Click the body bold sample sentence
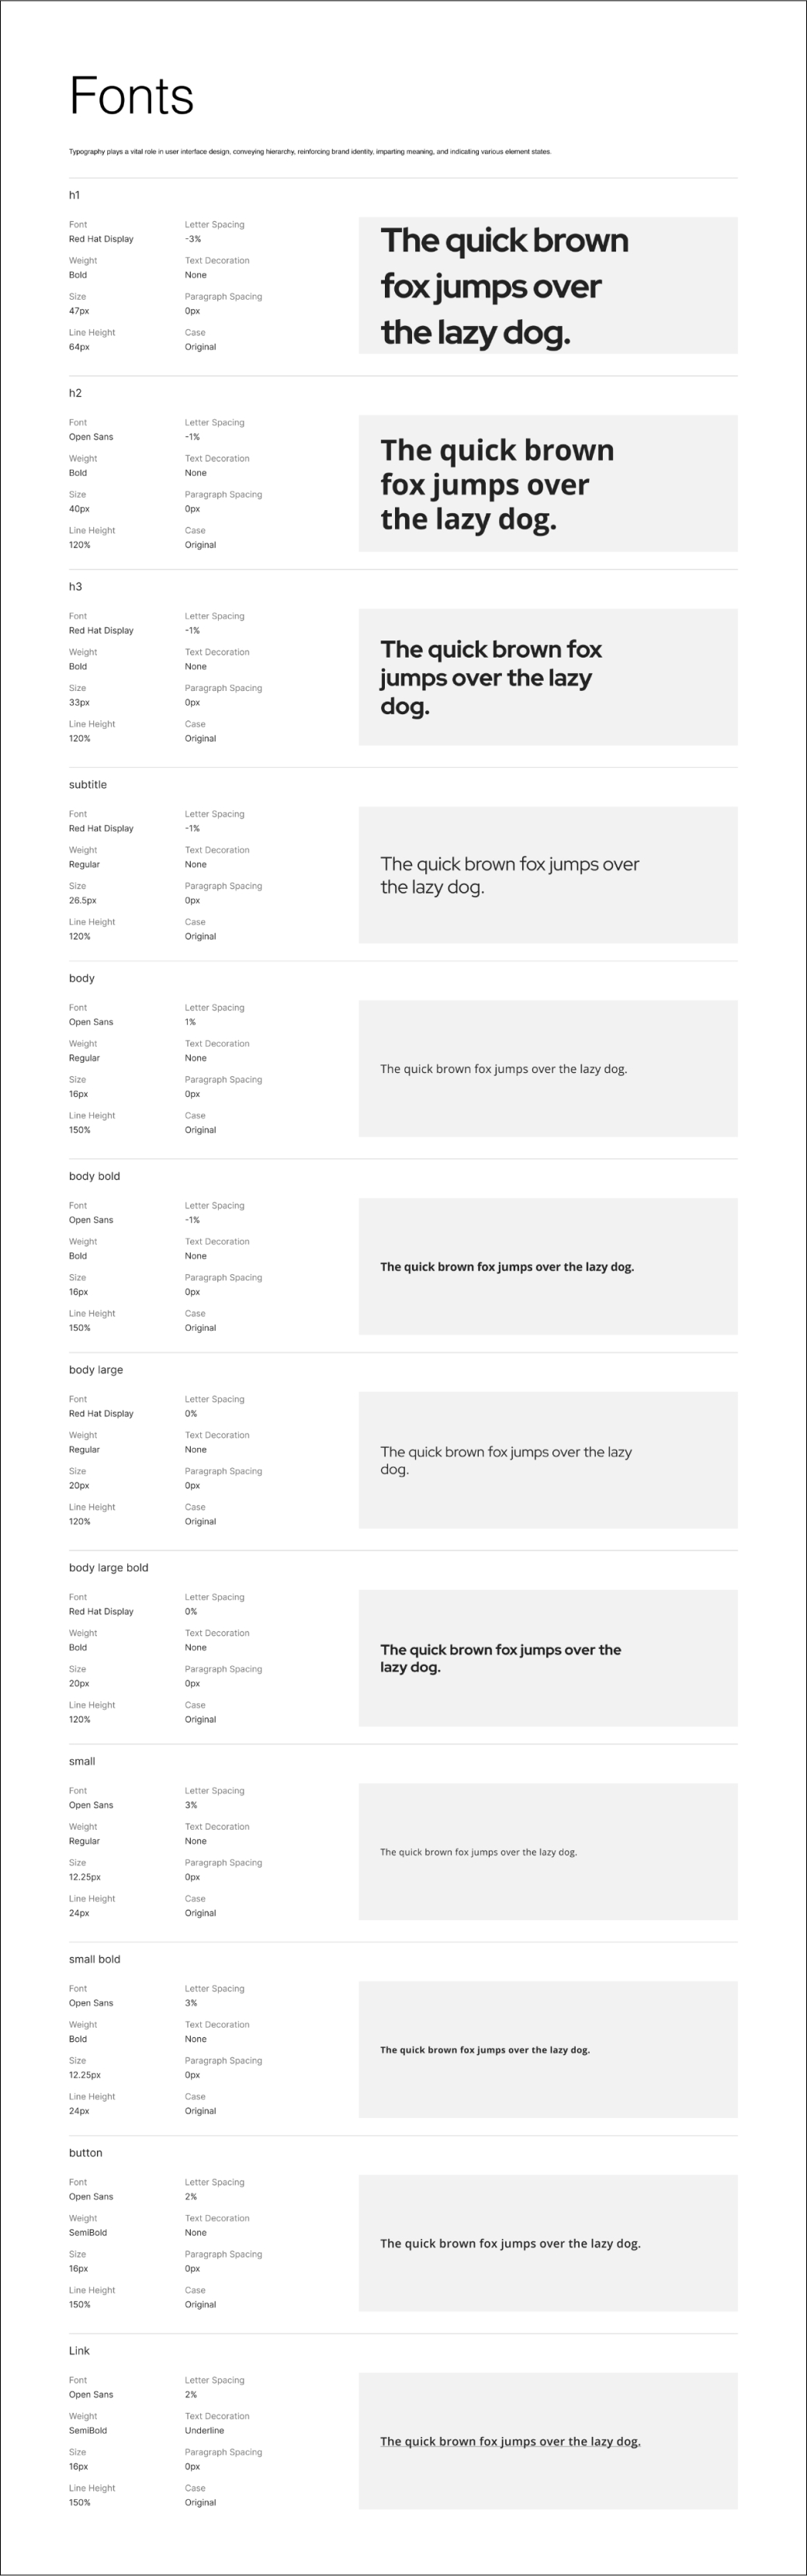The width and height of the screenshot is (807, 2576). (x=507, y=1267)
